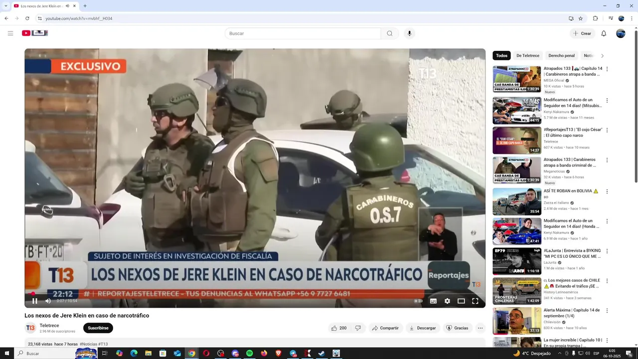The image size is (638, 359).
Task: Open the player settings gear
Action: pyautogui.click(x=447, y=301)
